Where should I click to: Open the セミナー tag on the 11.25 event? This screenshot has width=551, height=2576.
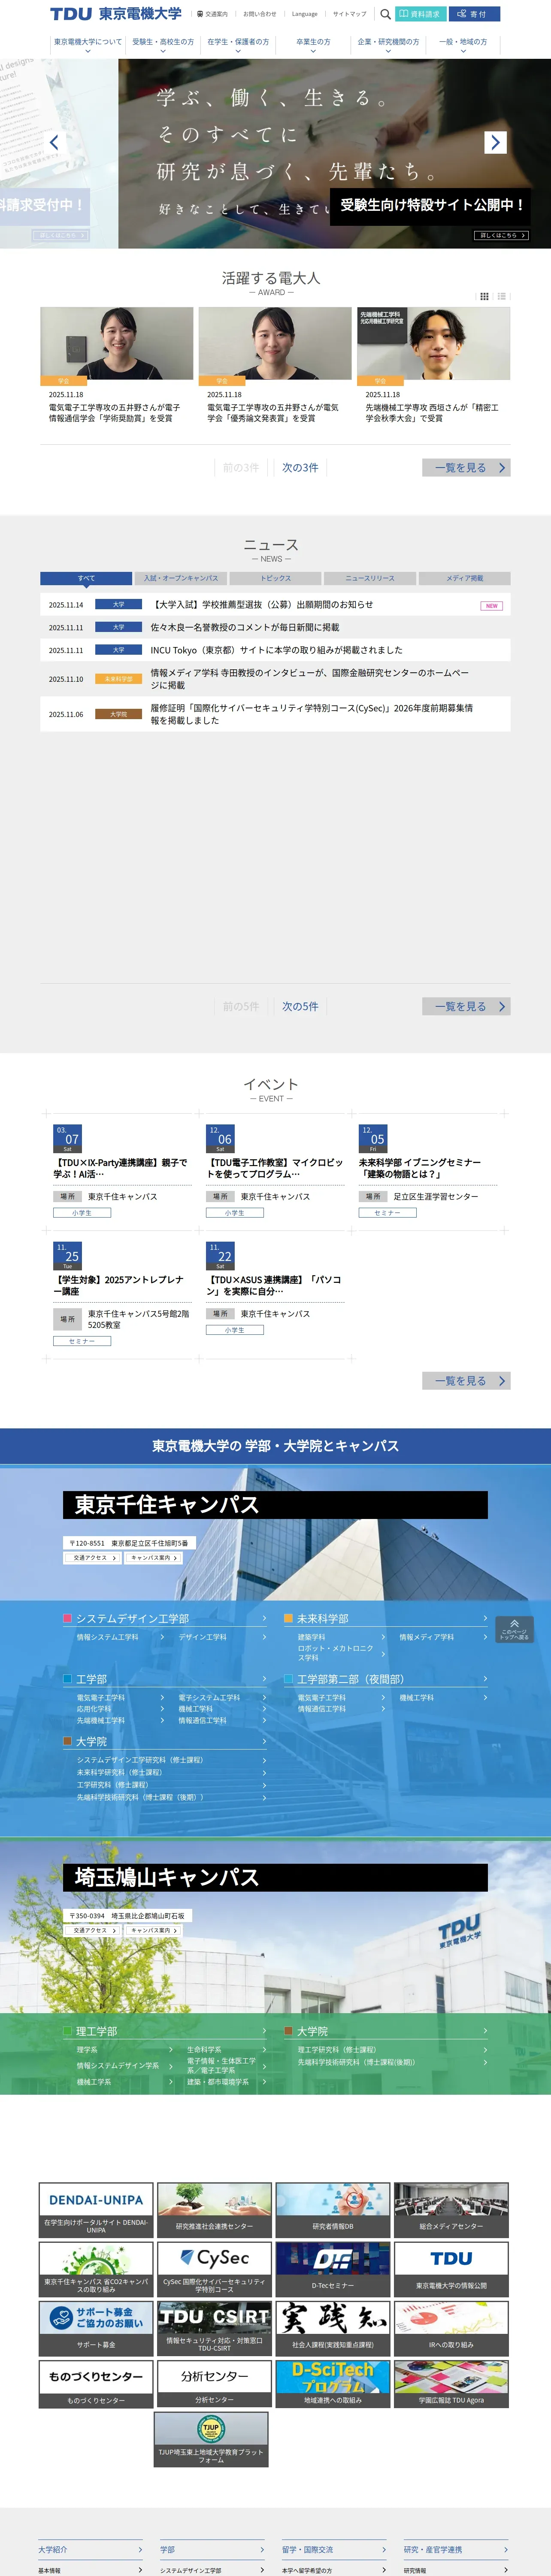82,1341
